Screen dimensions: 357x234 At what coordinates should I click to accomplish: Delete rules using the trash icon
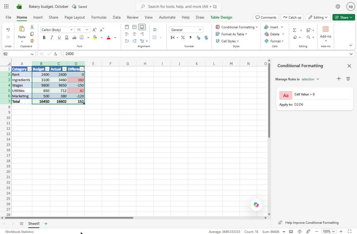(348, 79)
